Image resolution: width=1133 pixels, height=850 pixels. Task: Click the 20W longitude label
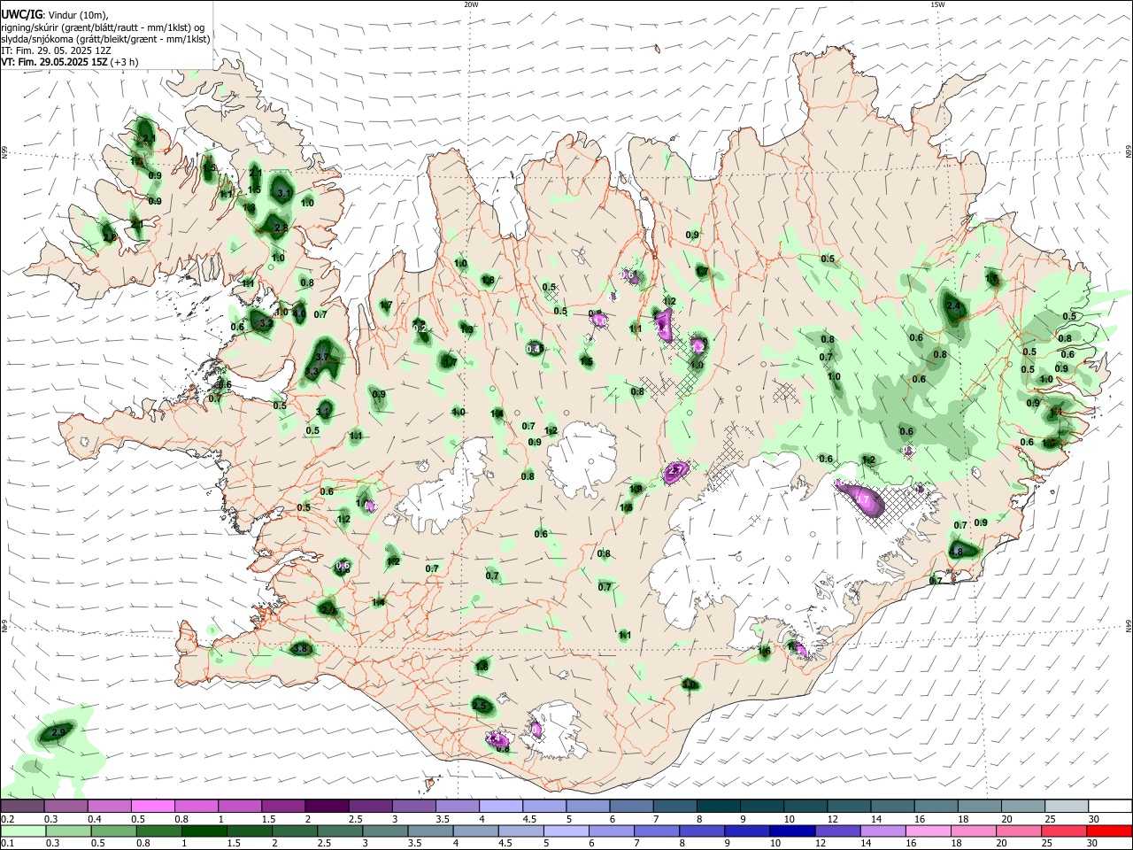[x=471, y=4]
